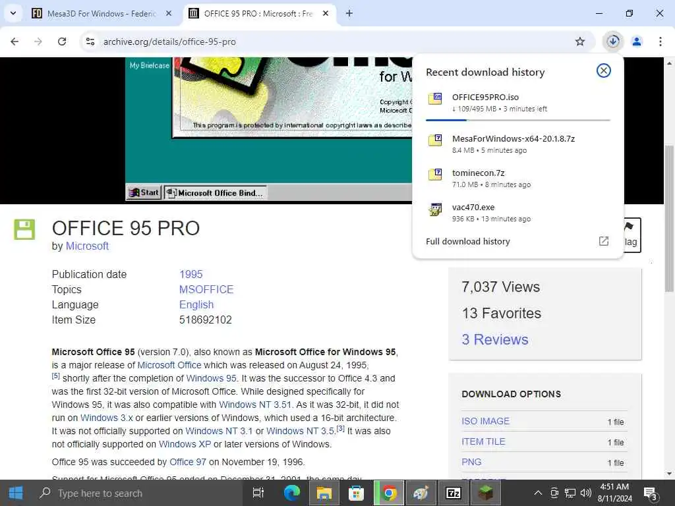Show hidden system tray icons
The height and width of the screenshot is (506, 675).
pos(538,493)
